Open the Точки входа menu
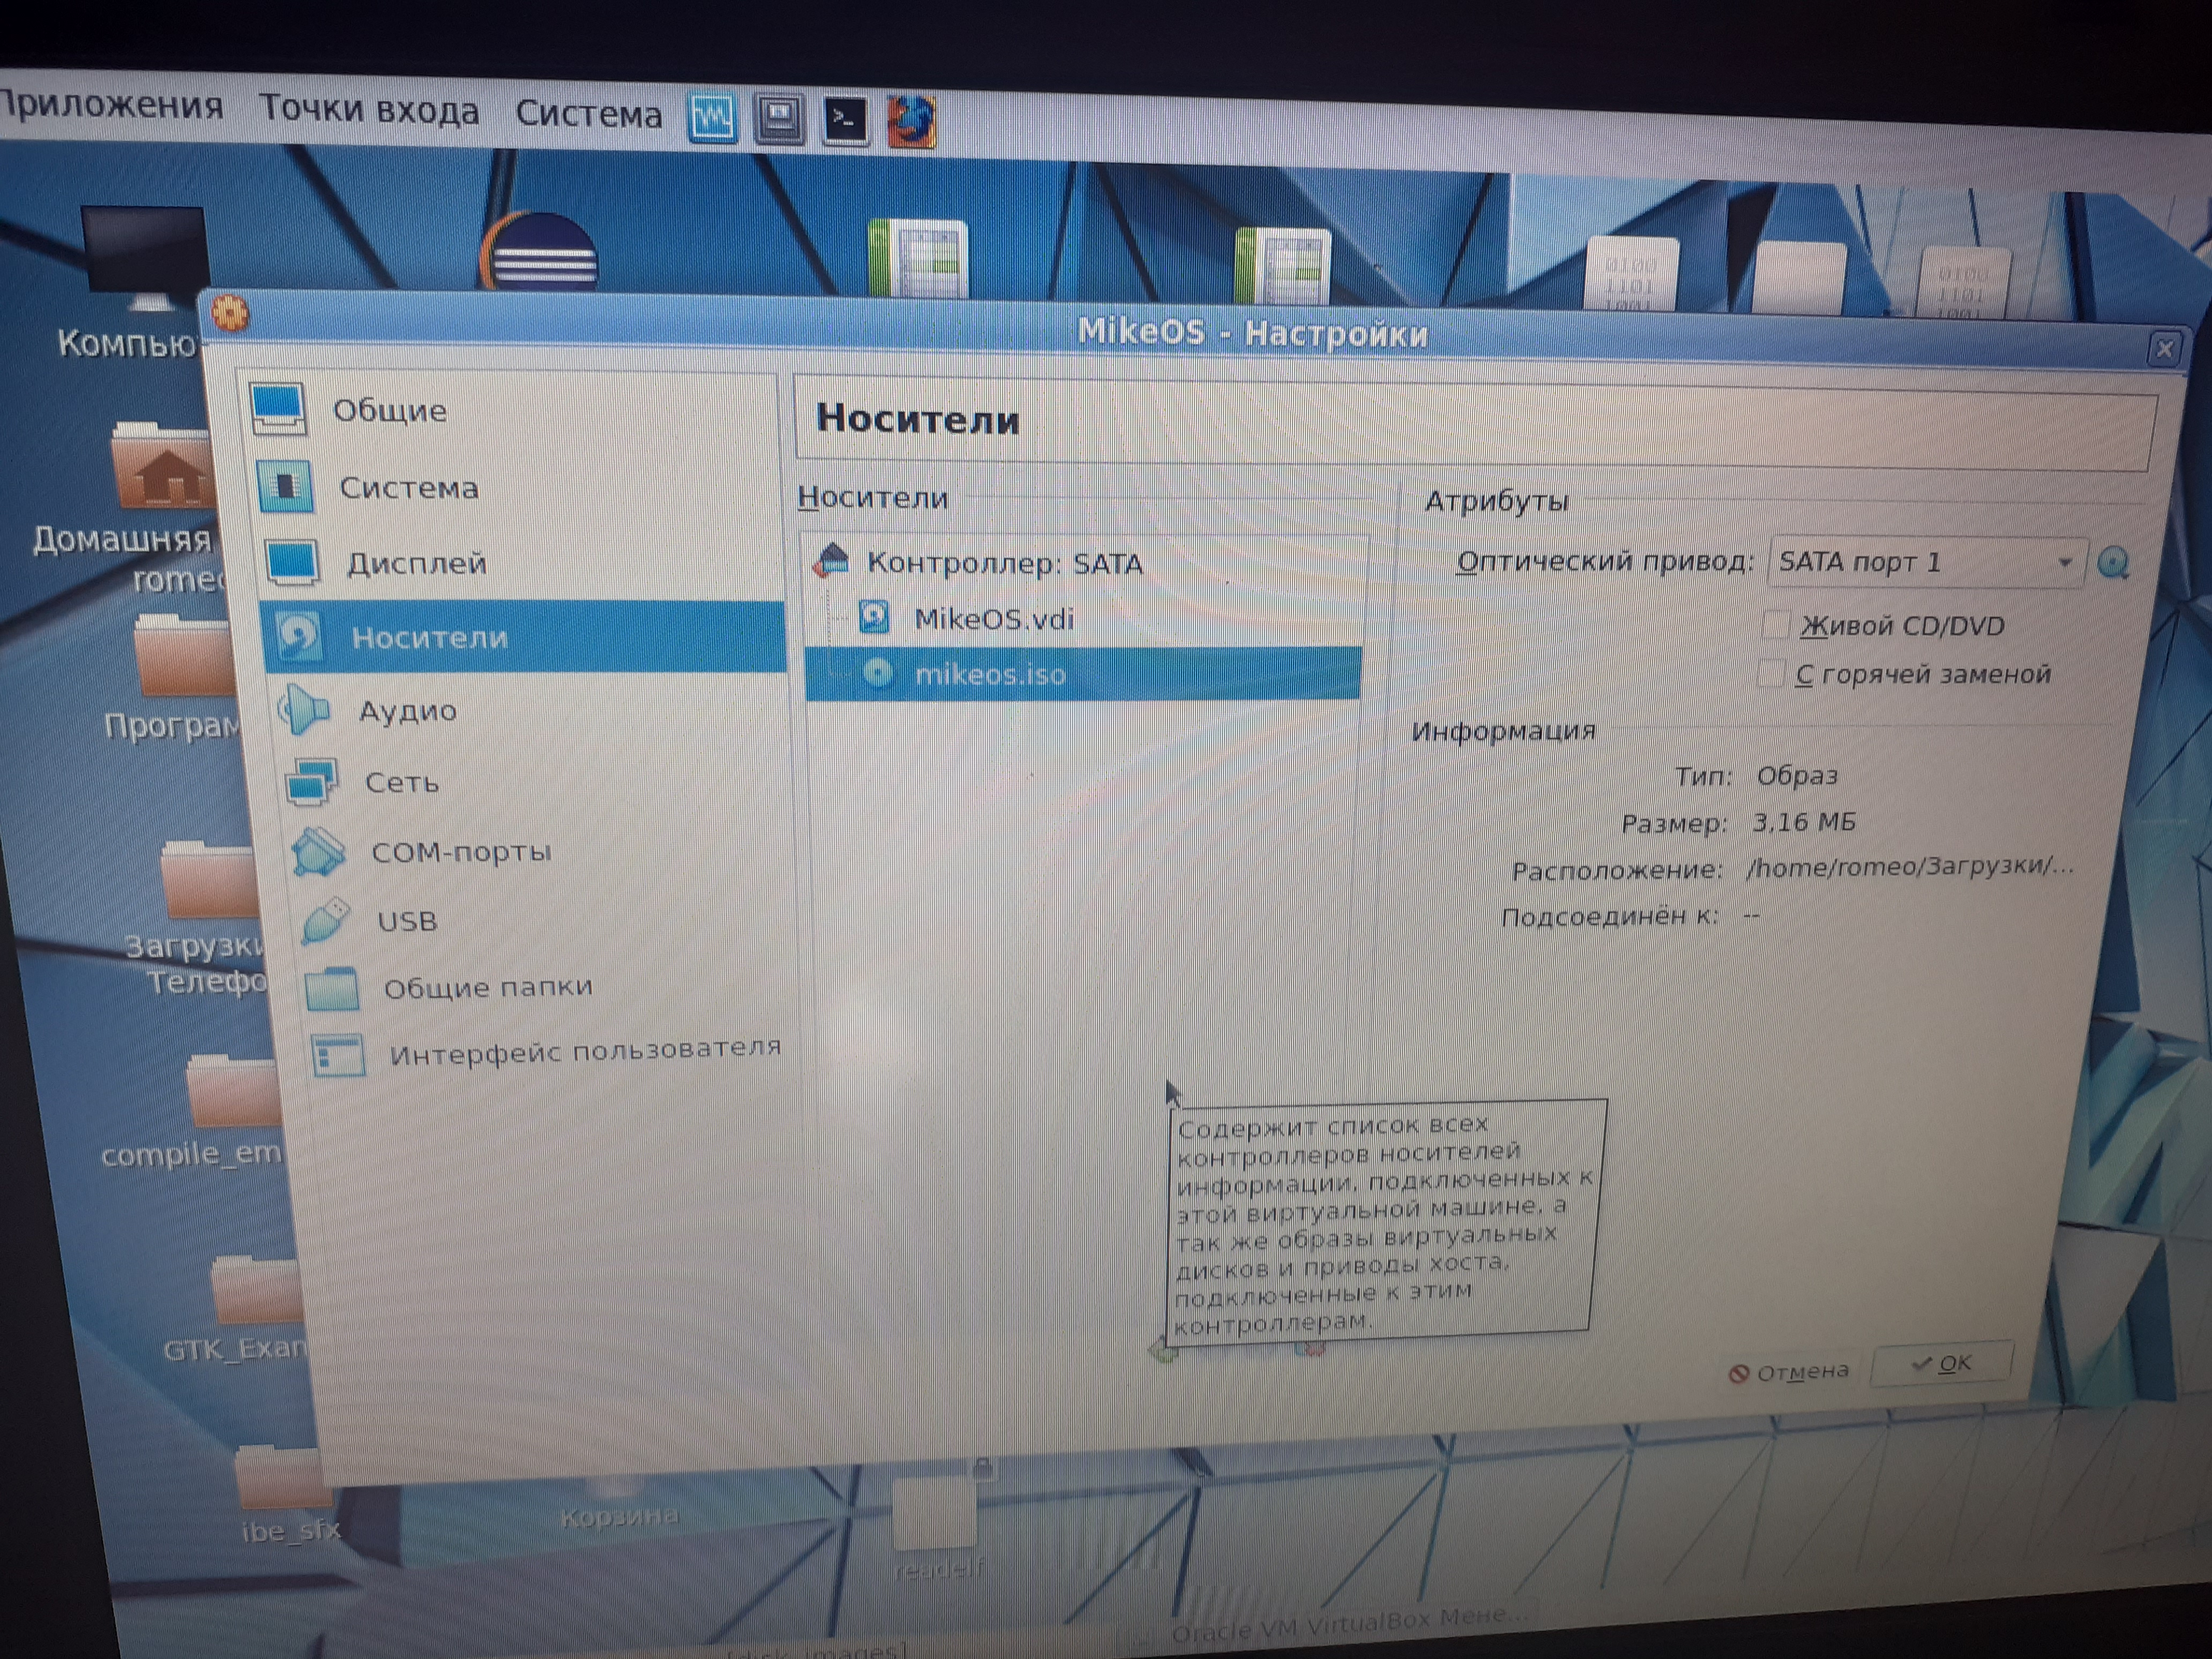The width and height of the screenshot is (2212, 1659). click(369, 110)
